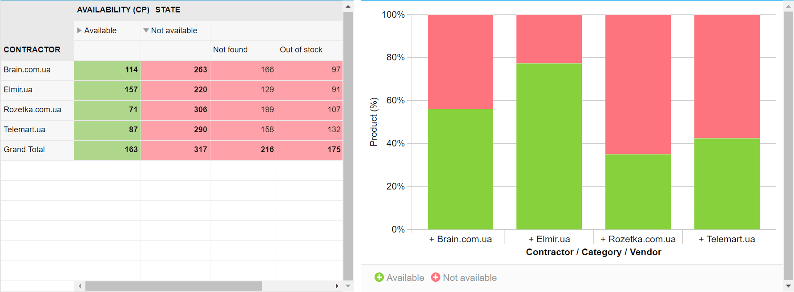Click the green Elmir.ua available bar
The height and width of the screenshot is (292, 794).
pos(549,146)
